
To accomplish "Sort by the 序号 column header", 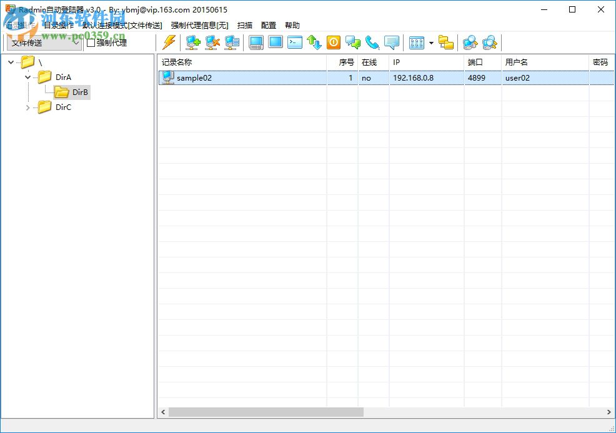I will click(342, 62).
